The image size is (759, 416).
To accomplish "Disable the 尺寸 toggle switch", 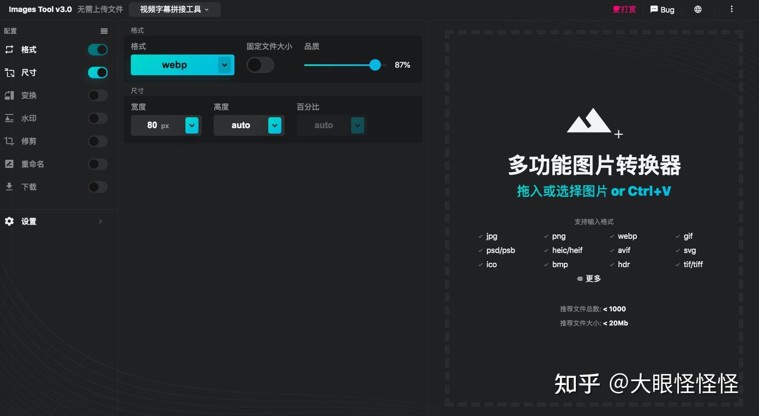I will click(x=98, y=73).
